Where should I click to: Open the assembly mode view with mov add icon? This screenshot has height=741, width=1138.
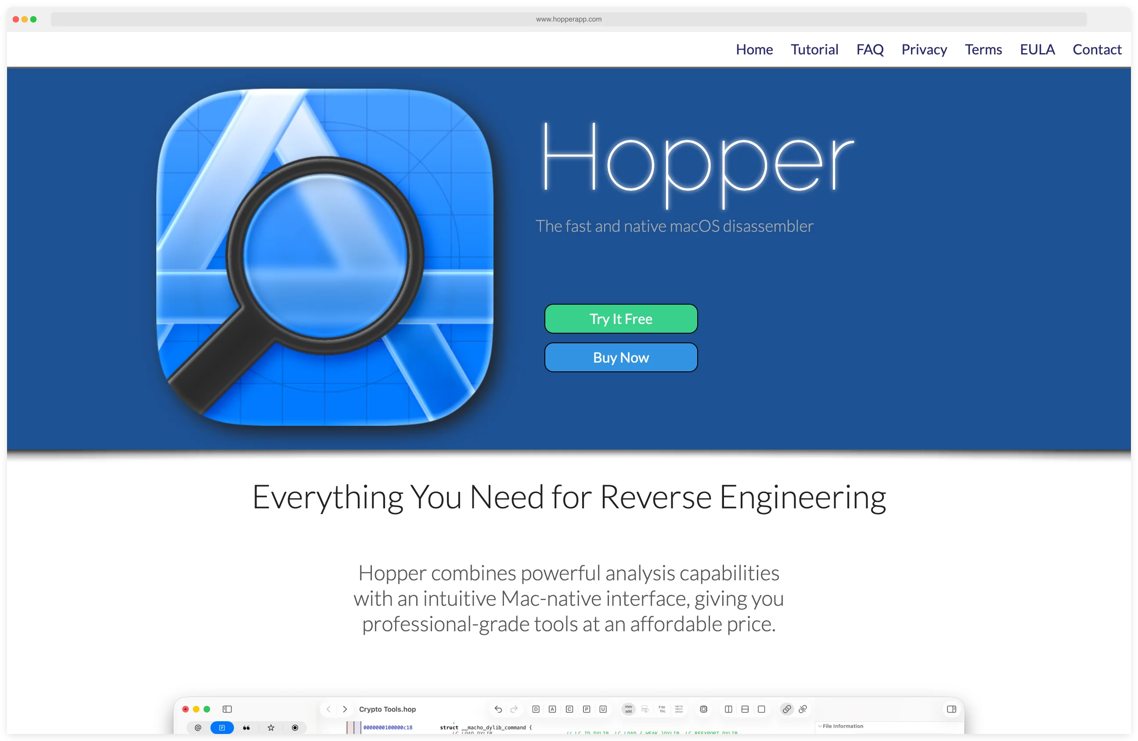click(628, 709)
